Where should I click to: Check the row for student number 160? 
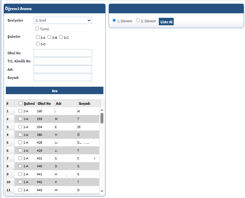(x=20, y=111)
